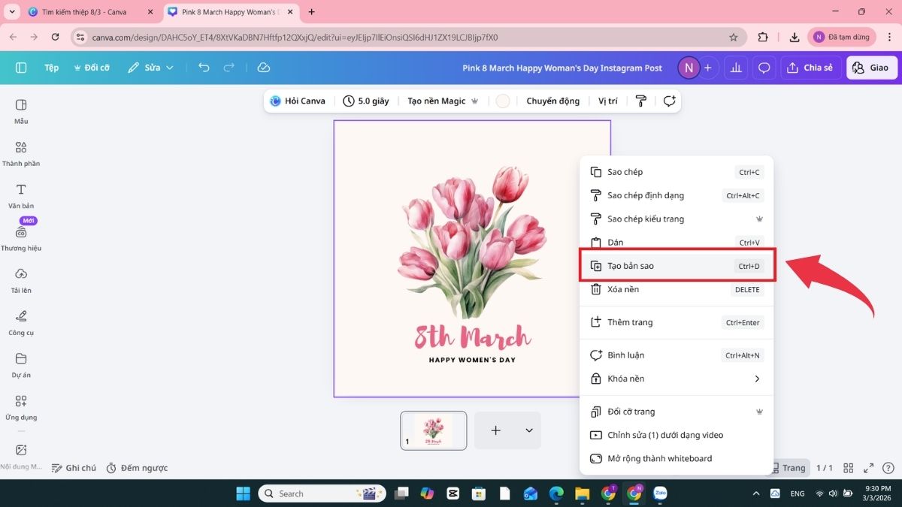Open the analytics bar chart icon
The width and height of the screenshot is (902, 507).
(736, 68)
